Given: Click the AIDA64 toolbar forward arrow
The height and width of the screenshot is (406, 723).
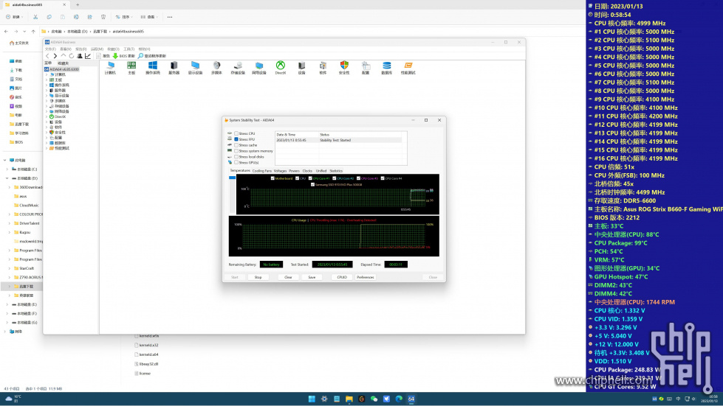Looking at the screenshot, I should (x=55, y=56).
